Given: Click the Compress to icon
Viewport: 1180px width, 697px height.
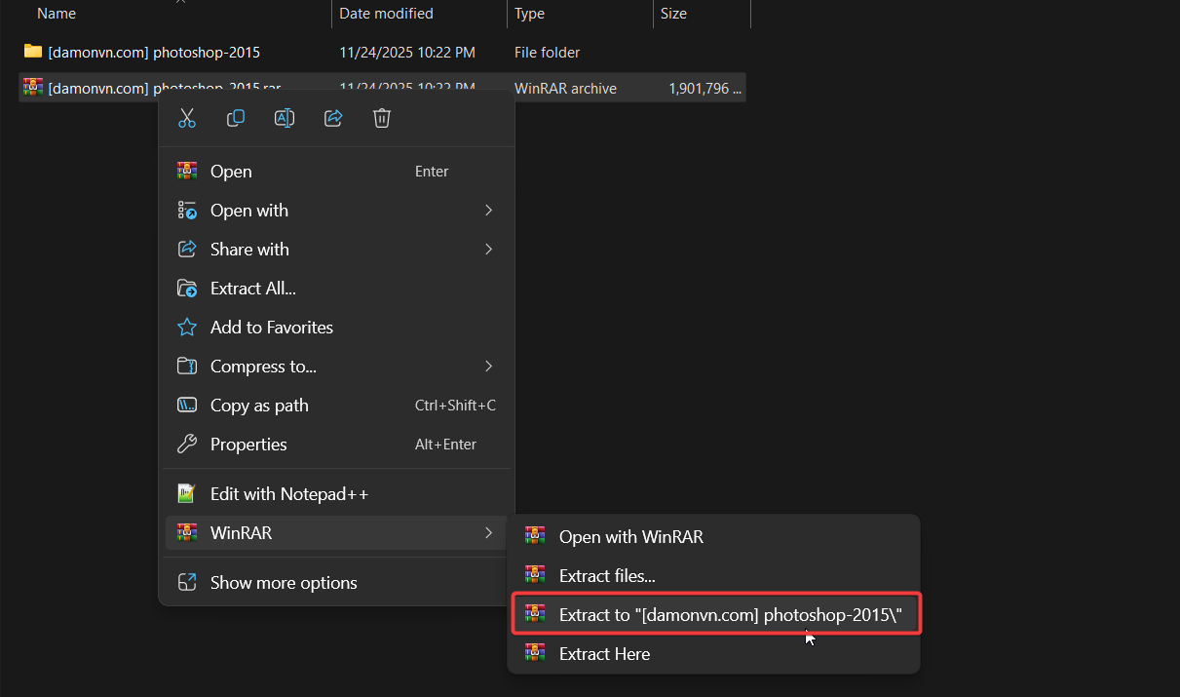Looking at the screenshot, I should (187, 366).
